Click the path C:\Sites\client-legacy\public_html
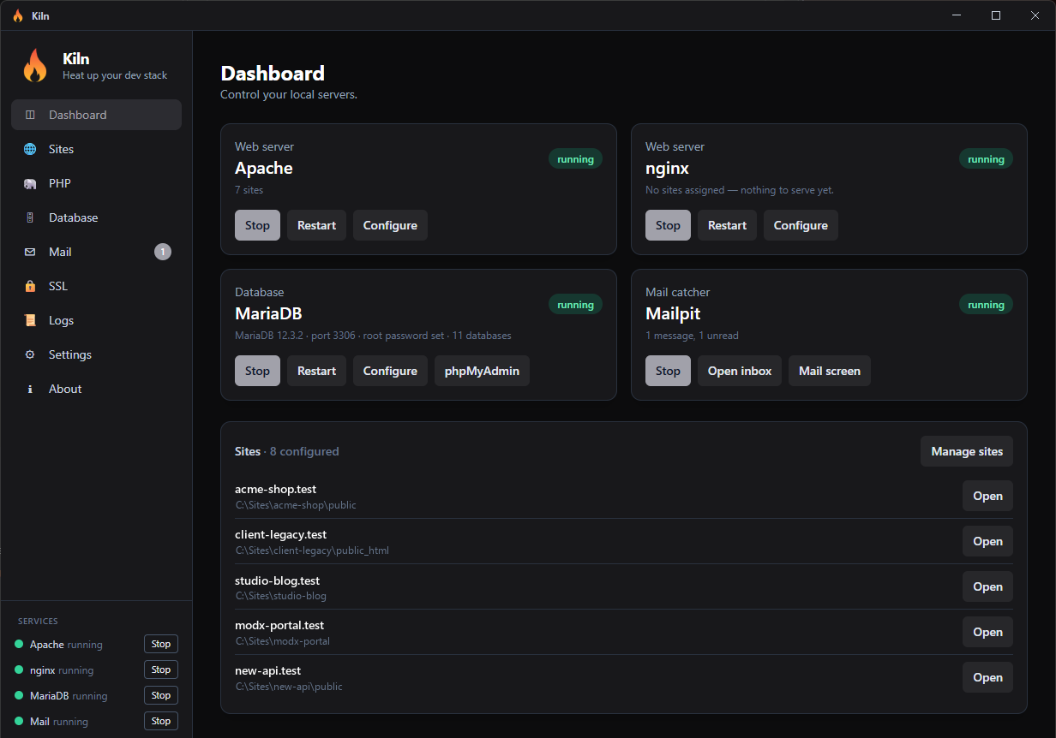The height and width of the screenshot is (738, 1056). click(312, 551)
